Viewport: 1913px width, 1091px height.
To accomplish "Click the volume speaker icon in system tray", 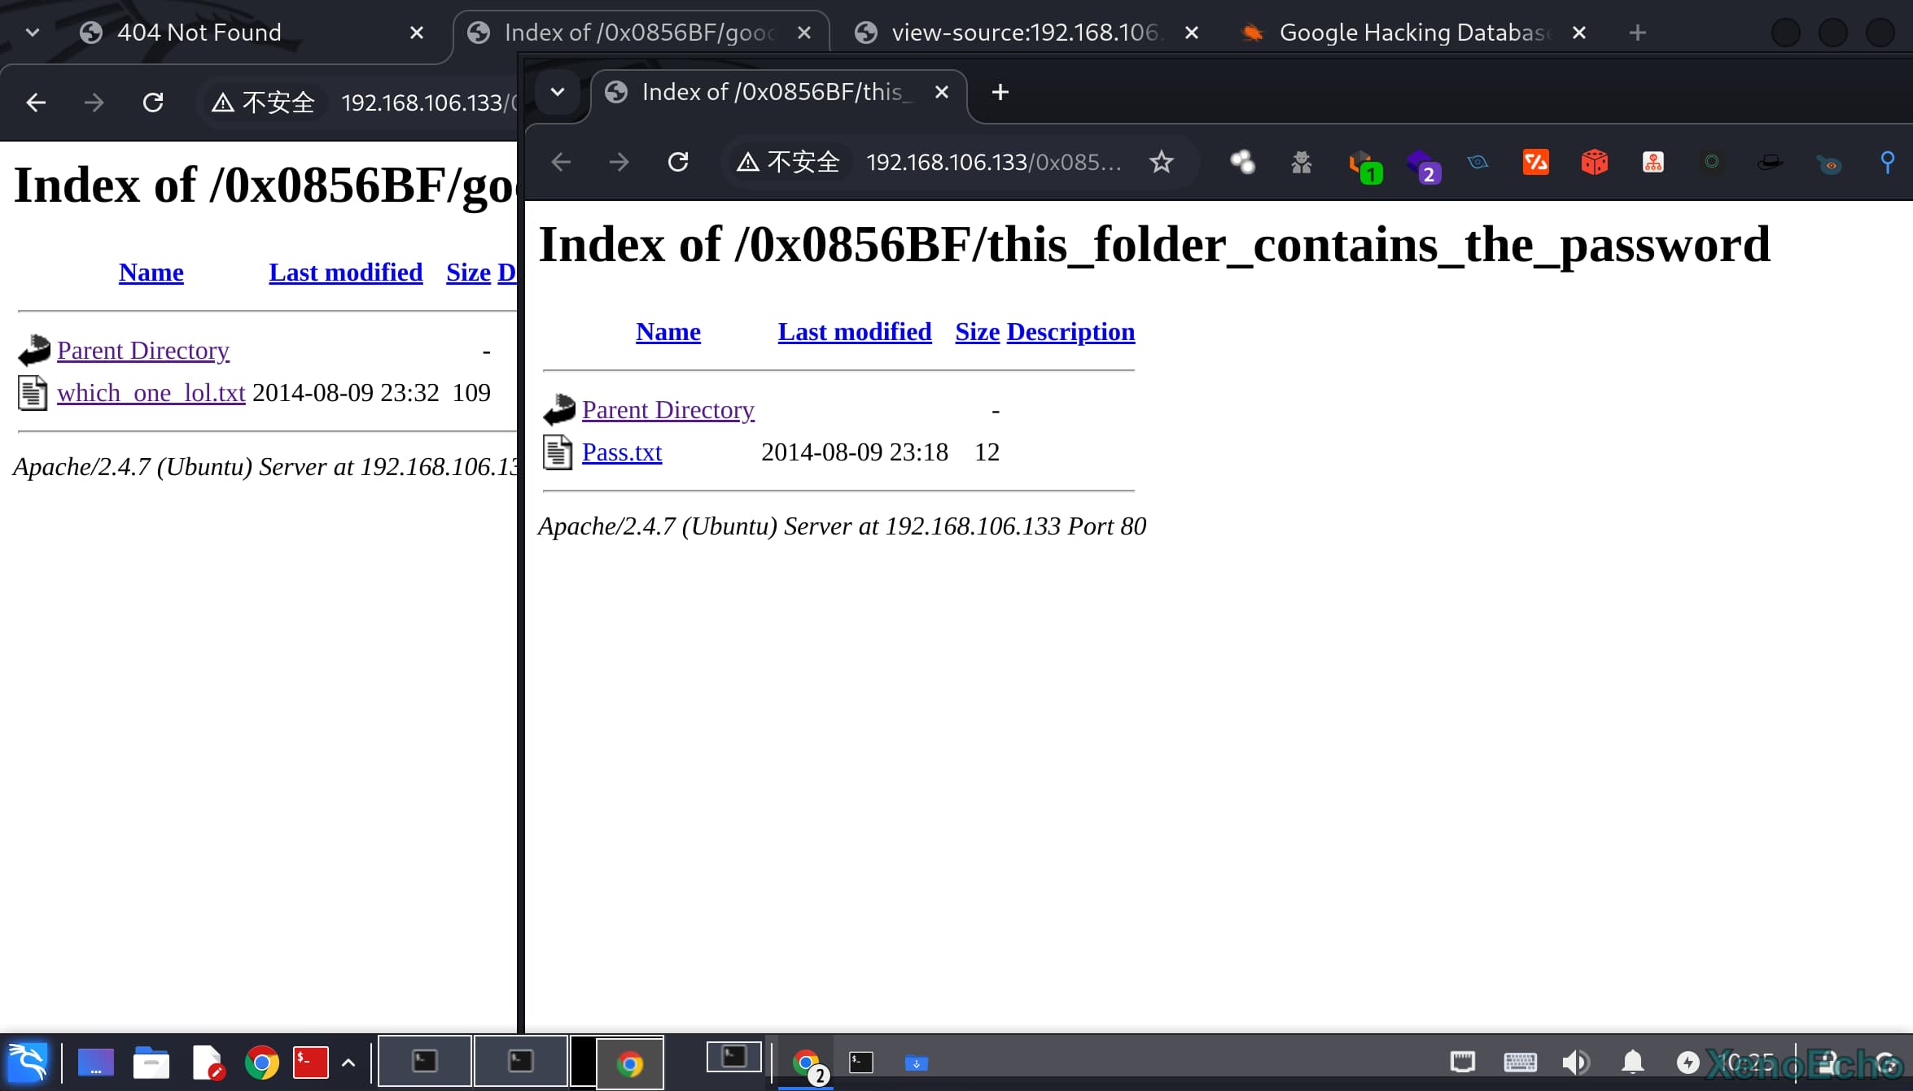I will (x=1575, y=1062).
